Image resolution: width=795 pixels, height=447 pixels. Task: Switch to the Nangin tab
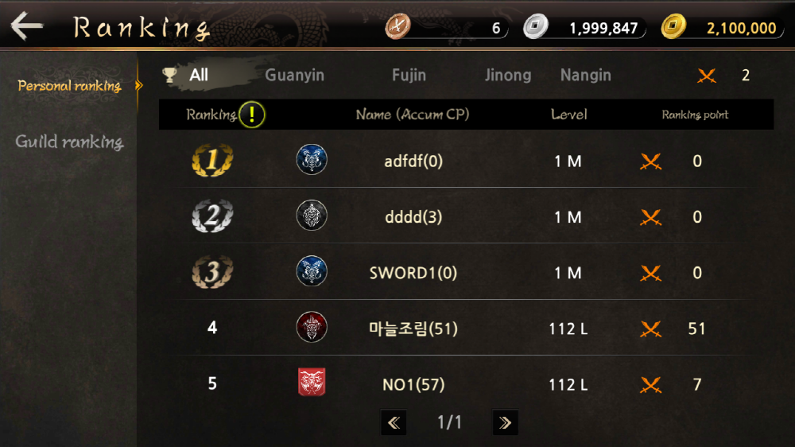(586, 75)
